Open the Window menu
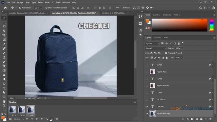217x122 pixels. 66,2
